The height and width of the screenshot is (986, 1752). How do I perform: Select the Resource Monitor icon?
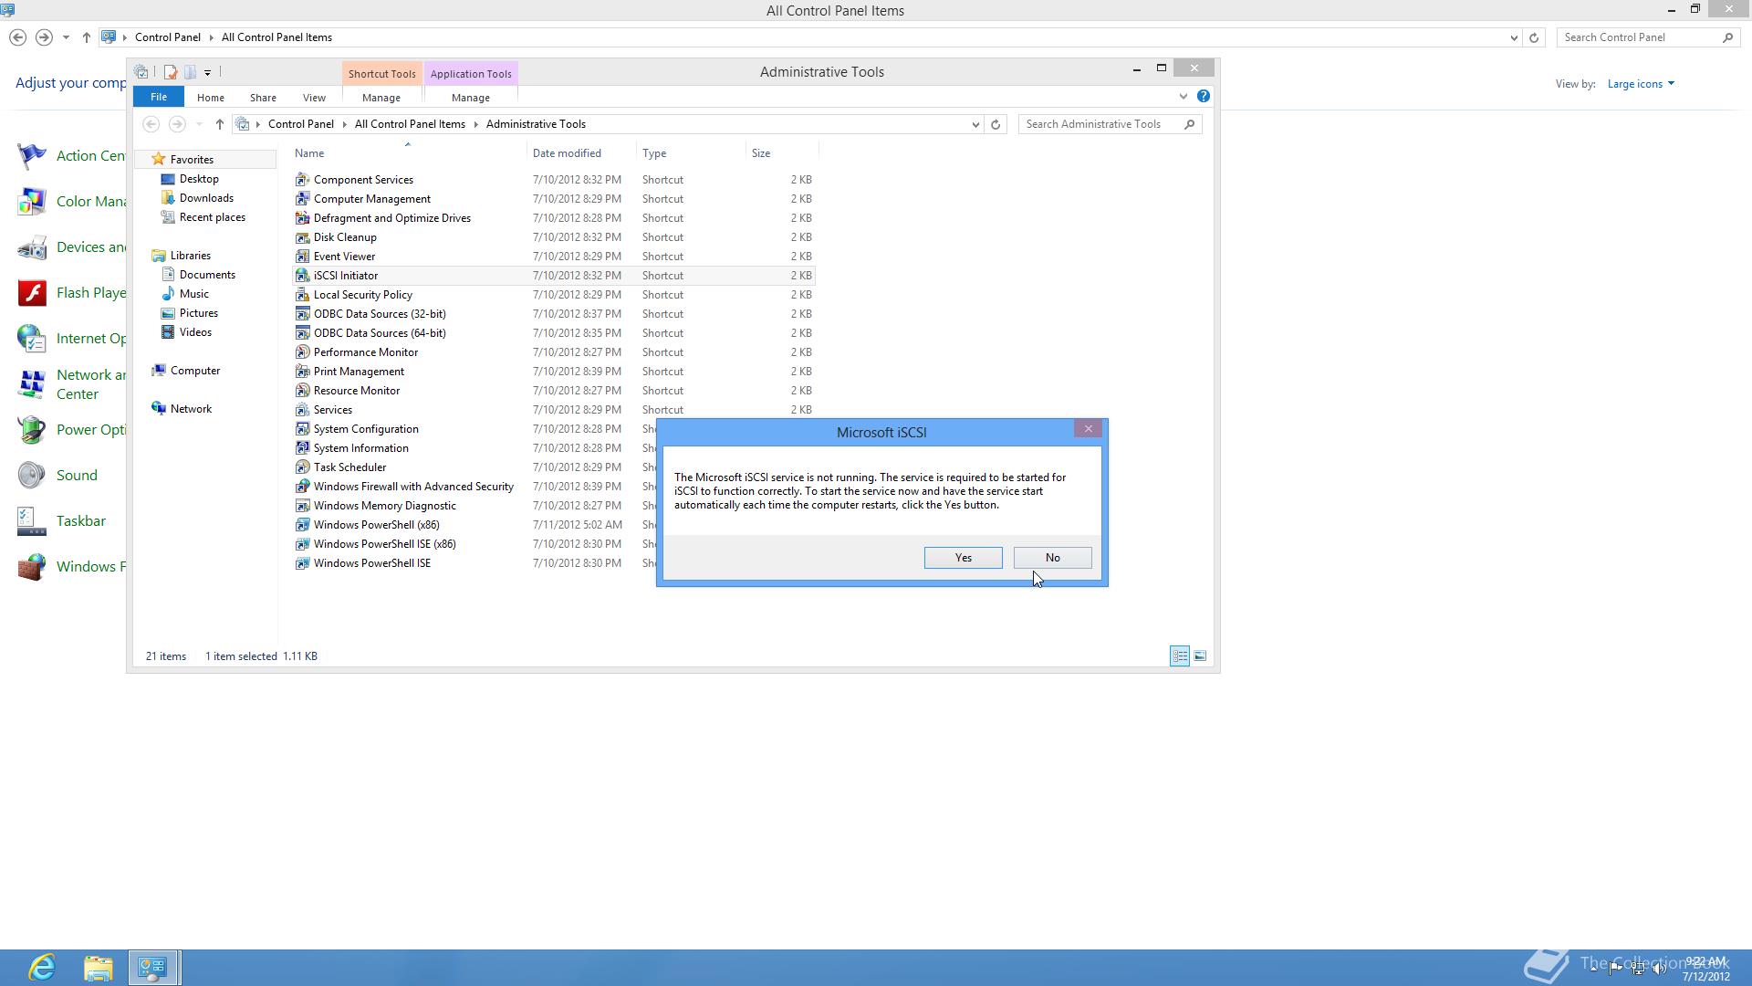coord(302,391)
